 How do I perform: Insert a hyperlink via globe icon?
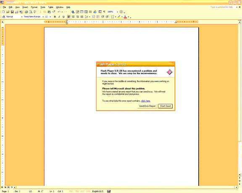[73, 12]
